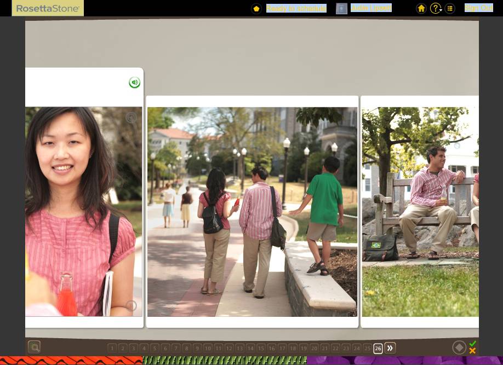Click the diamond score indicator icon

coord(459,347)
